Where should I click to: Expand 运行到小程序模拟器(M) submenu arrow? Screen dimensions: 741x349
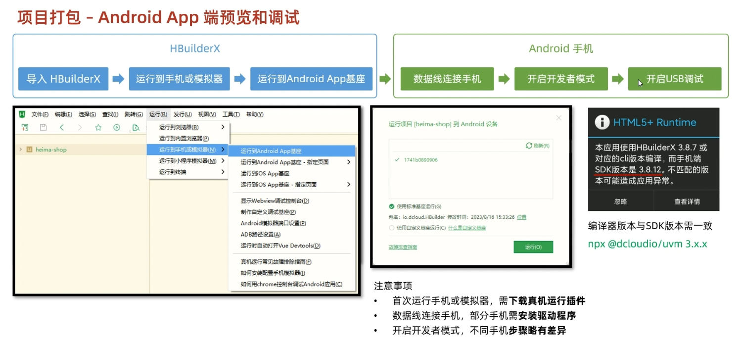(223, 161)
